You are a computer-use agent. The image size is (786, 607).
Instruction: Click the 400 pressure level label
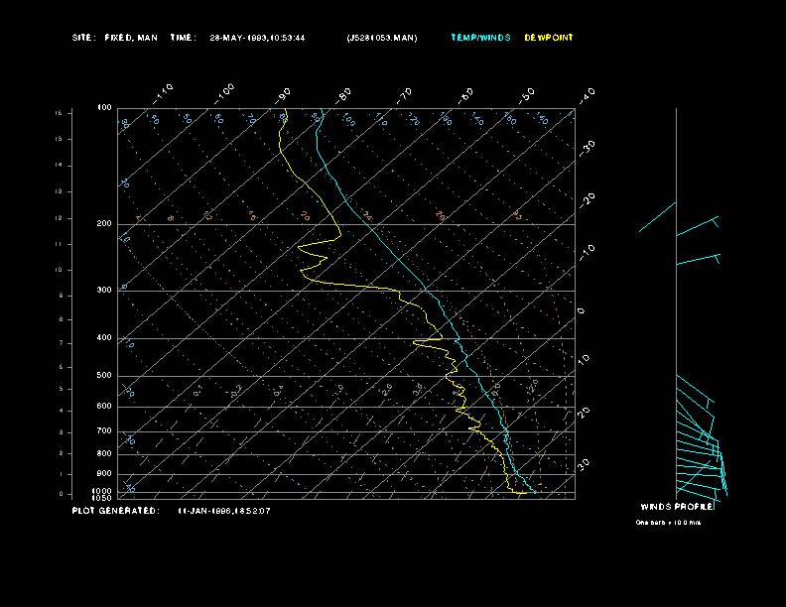[104, 338]
